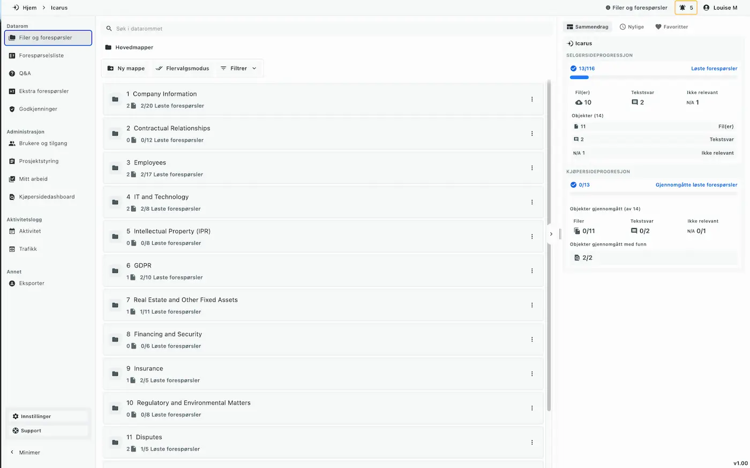The width and height of the screenshot is (750, 468).
Task: Toggle Flervalgsmodus multi-select mode
Action: pos(182,68)
